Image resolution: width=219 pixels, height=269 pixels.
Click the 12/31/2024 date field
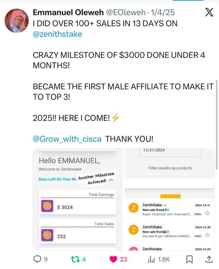[170, 151]
